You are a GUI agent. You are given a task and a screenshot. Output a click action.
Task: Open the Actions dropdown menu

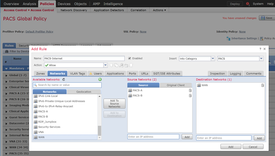[x=159, y=10]
